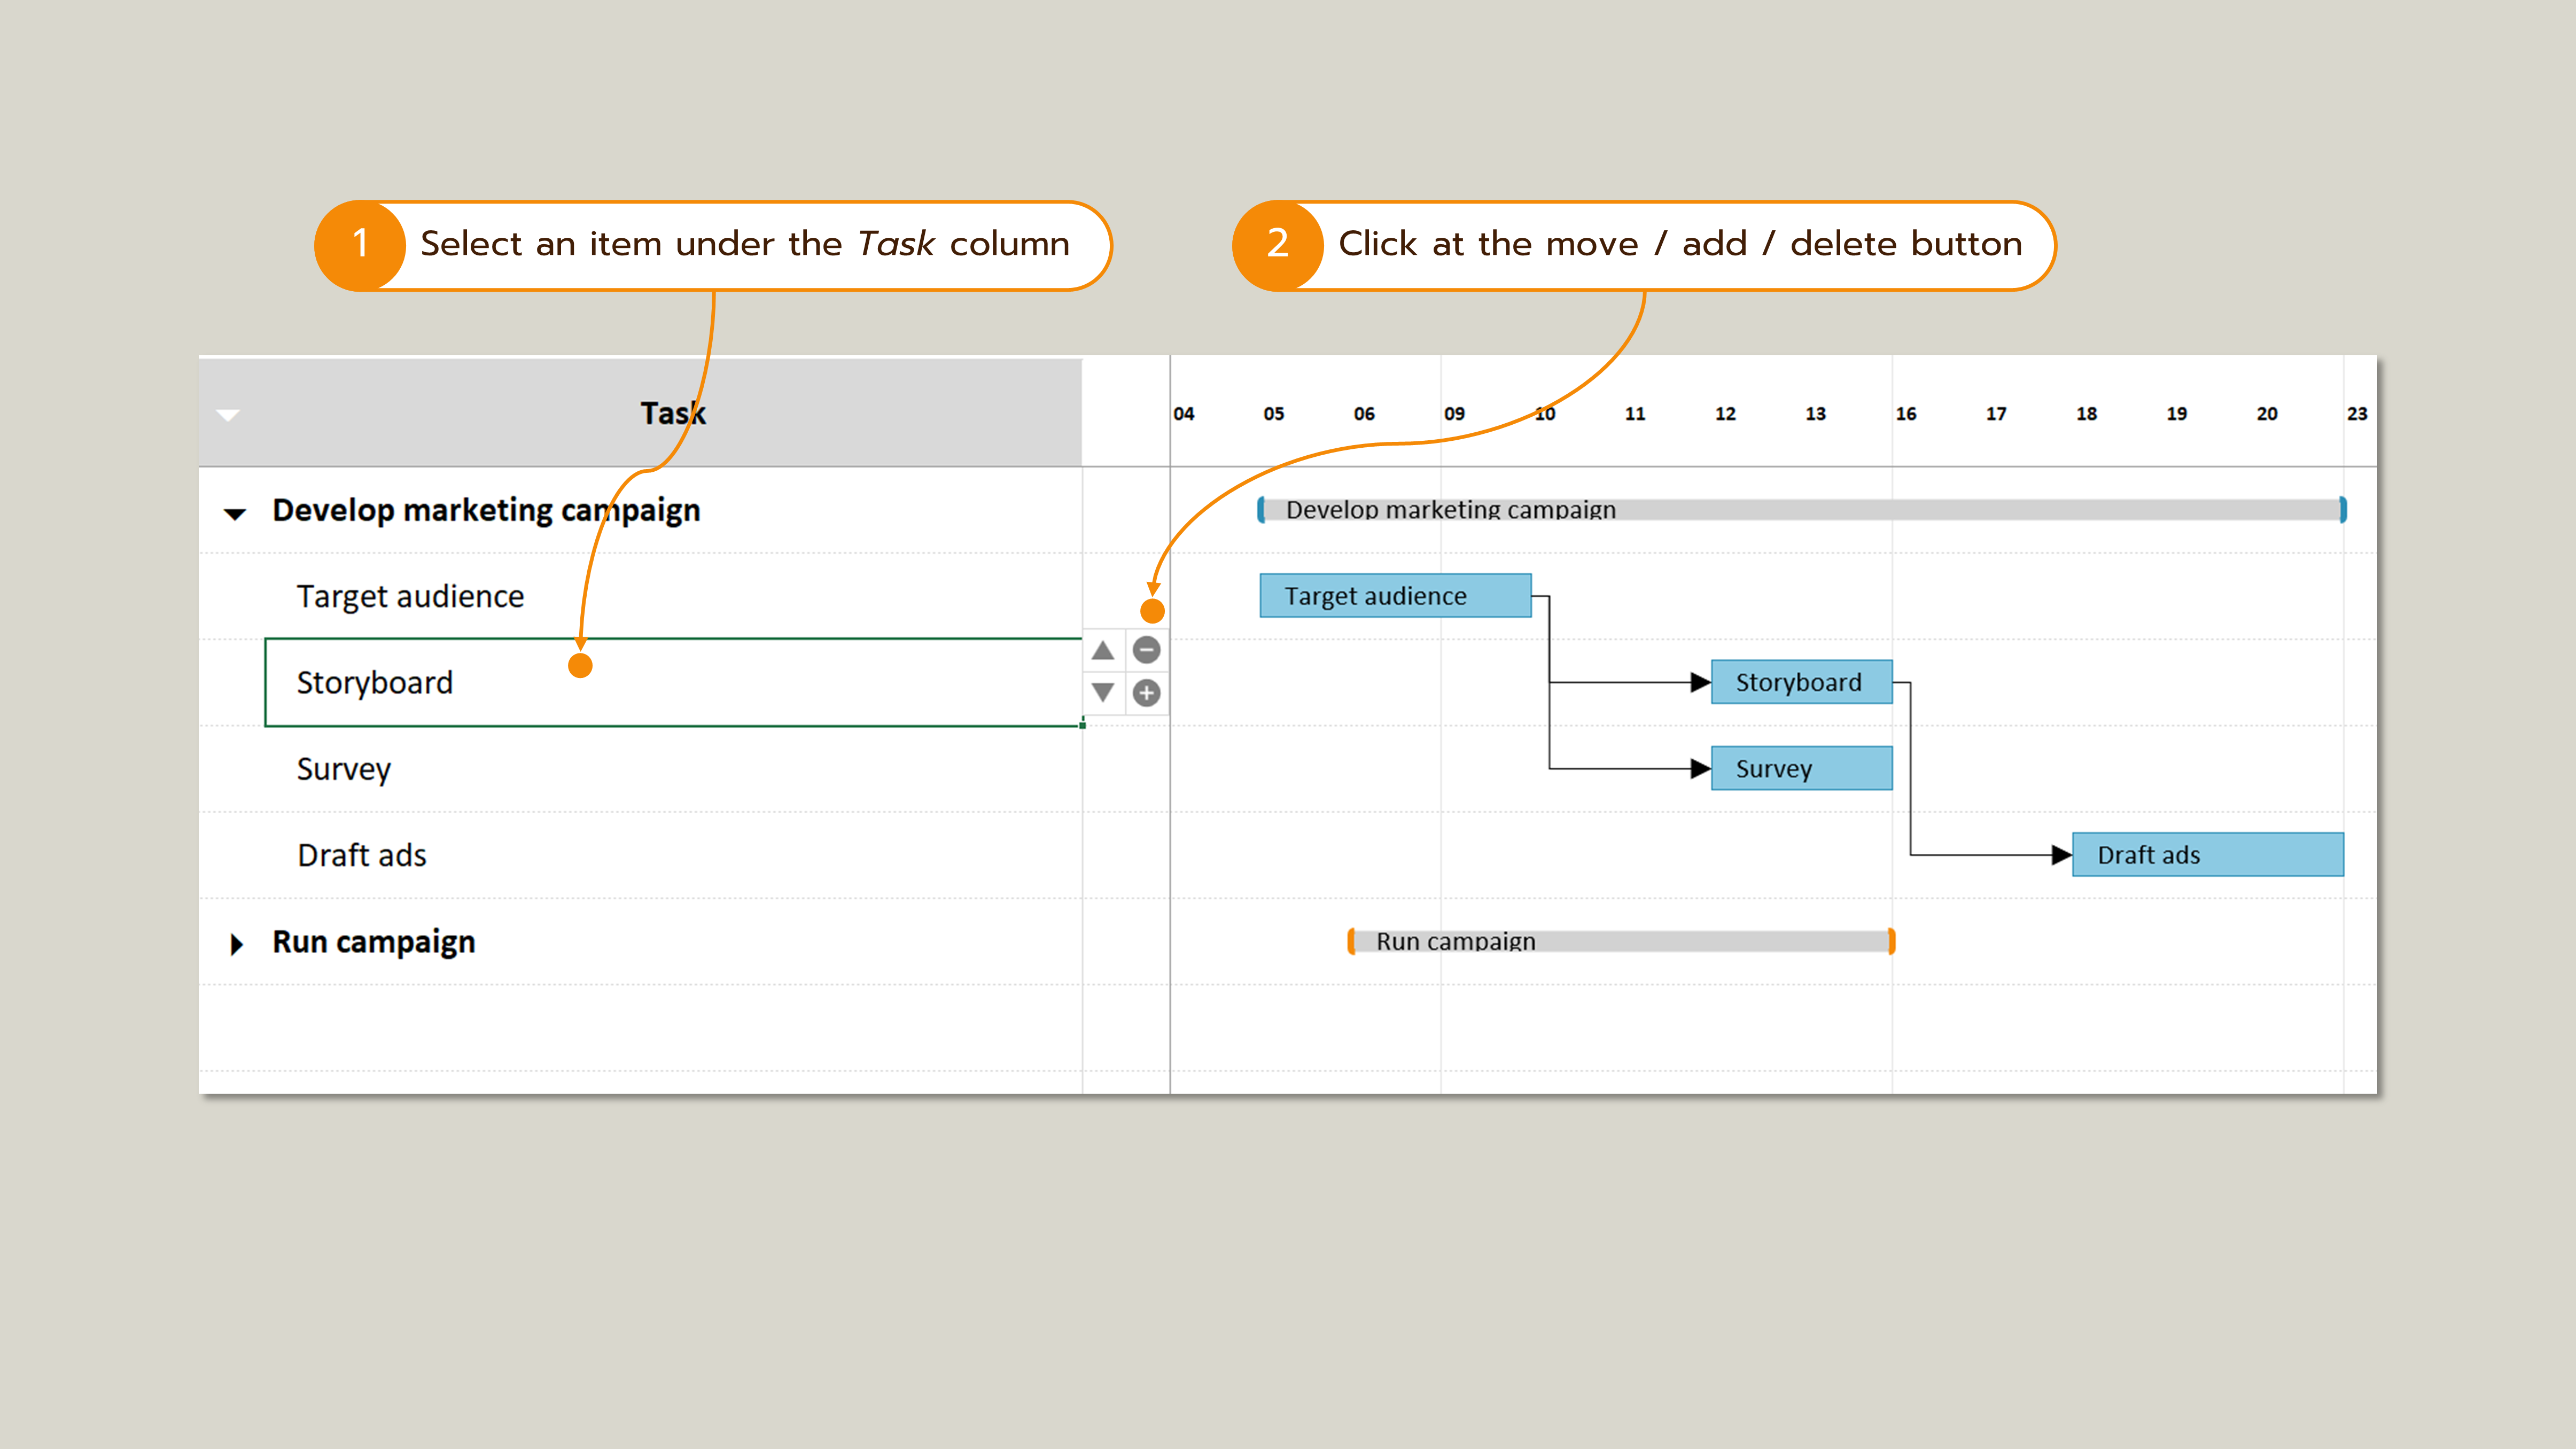Click the move task down arrow

1104,692
